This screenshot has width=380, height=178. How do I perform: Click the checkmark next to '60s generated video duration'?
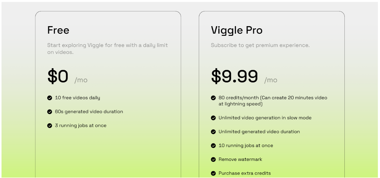(50, 112)
